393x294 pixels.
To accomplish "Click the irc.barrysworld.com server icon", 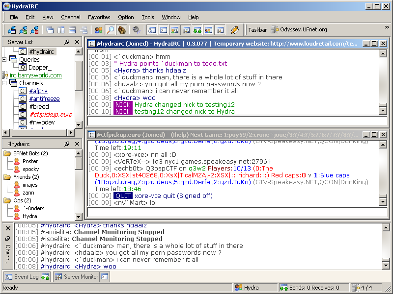I will click(x=5, y=75).
